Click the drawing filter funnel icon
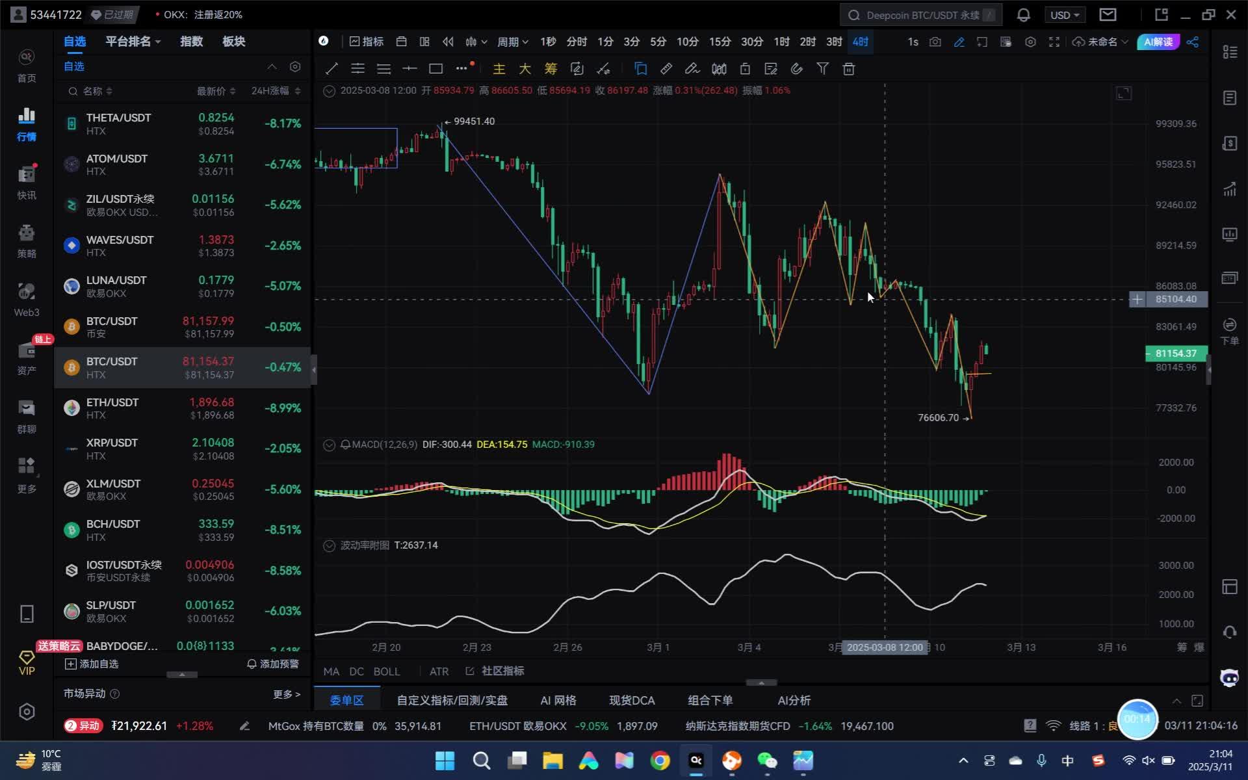 point(822,69)
